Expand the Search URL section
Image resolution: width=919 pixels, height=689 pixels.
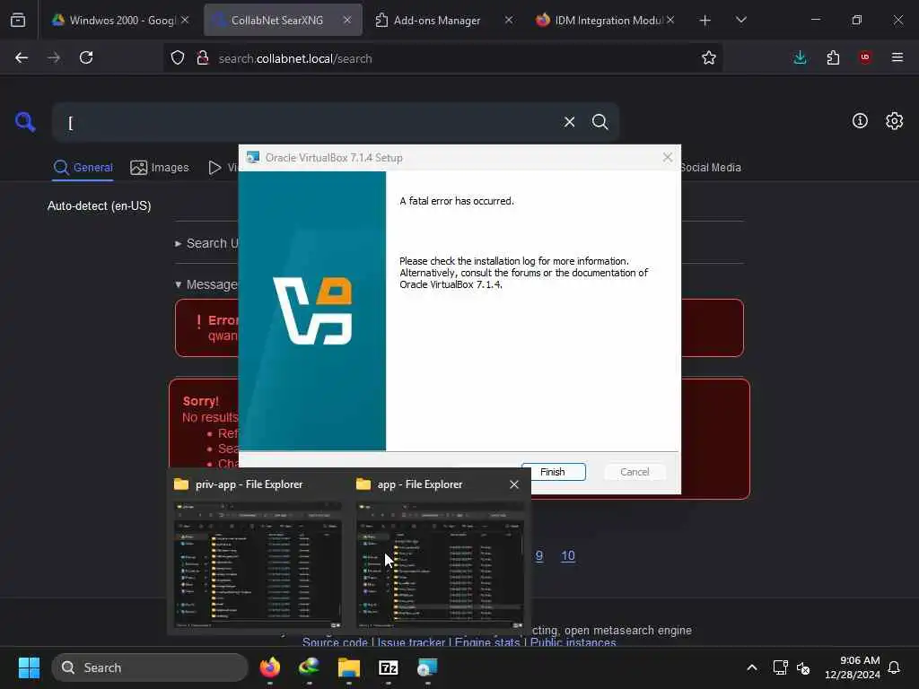(207, 243)
